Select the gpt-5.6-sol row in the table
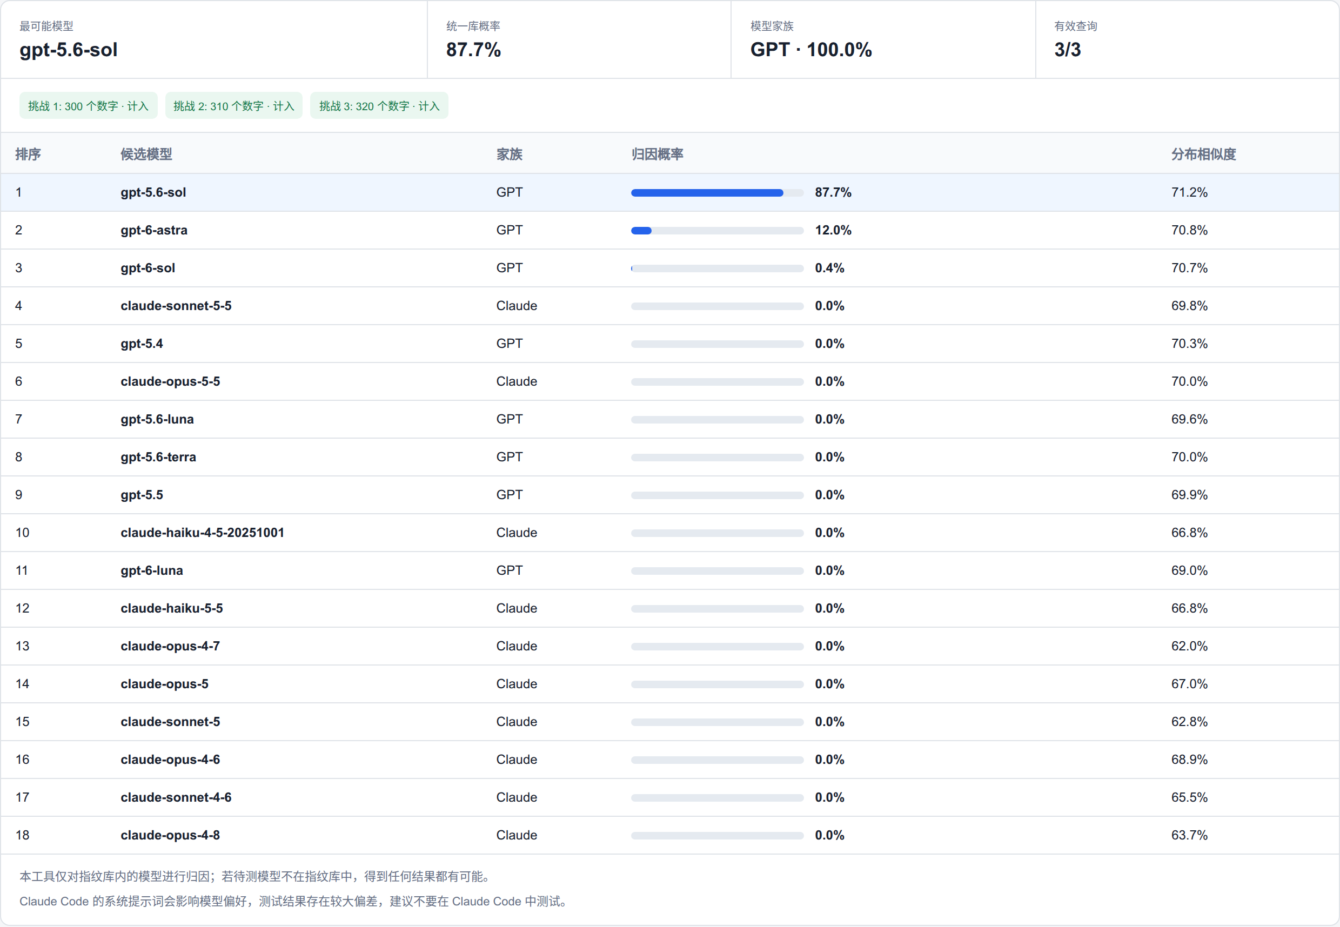Viewport: 1340px width, 927px height. [669, 192]
